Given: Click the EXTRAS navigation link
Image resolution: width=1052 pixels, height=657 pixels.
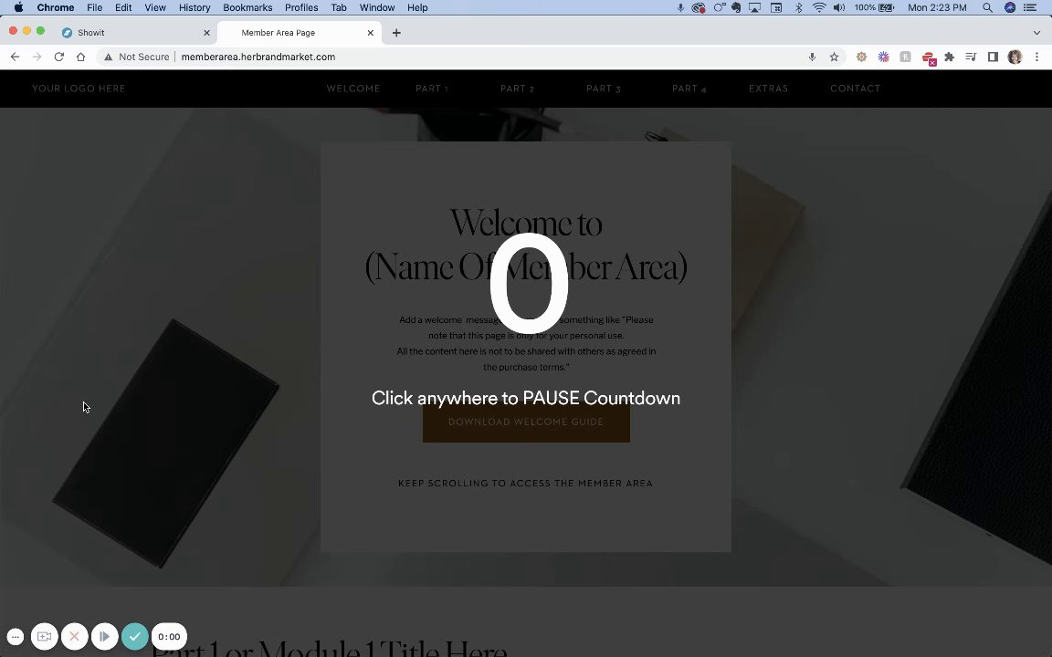Looking at the screenshot, I should pos(768,89).
